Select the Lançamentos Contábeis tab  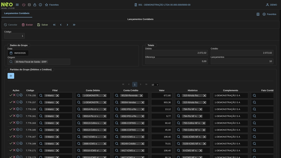17,13
